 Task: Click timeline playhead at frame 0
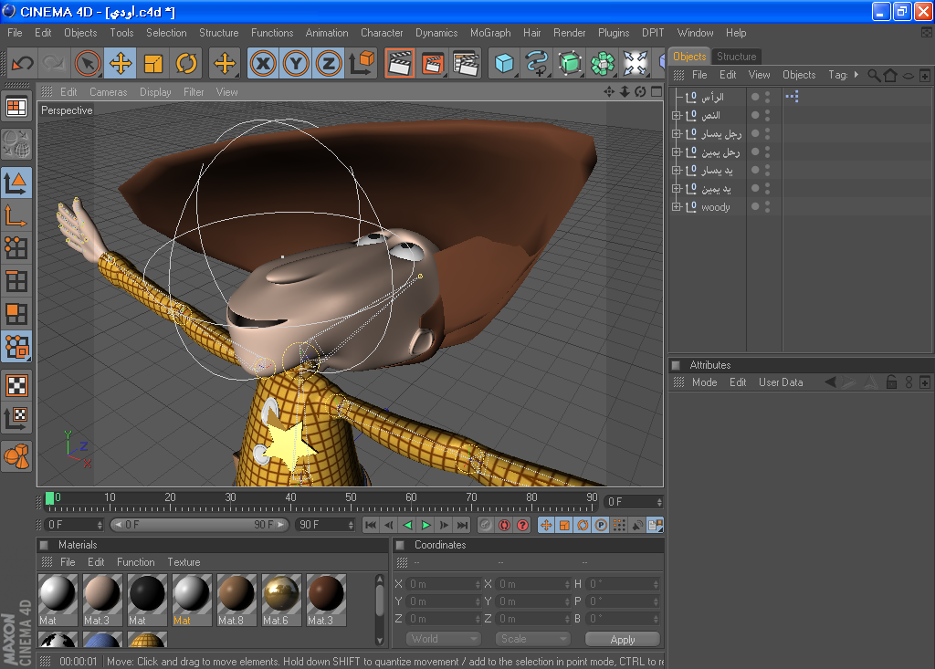point(50,498)
